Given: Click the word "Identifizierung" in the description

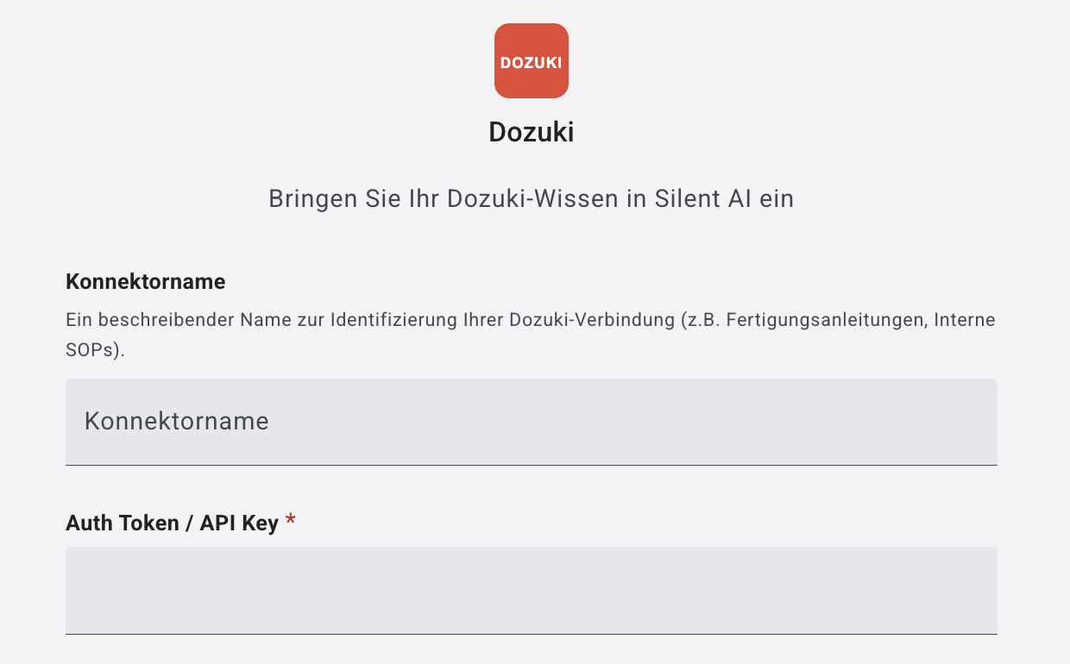Looking at the screenshot, I should coord(386,320).
